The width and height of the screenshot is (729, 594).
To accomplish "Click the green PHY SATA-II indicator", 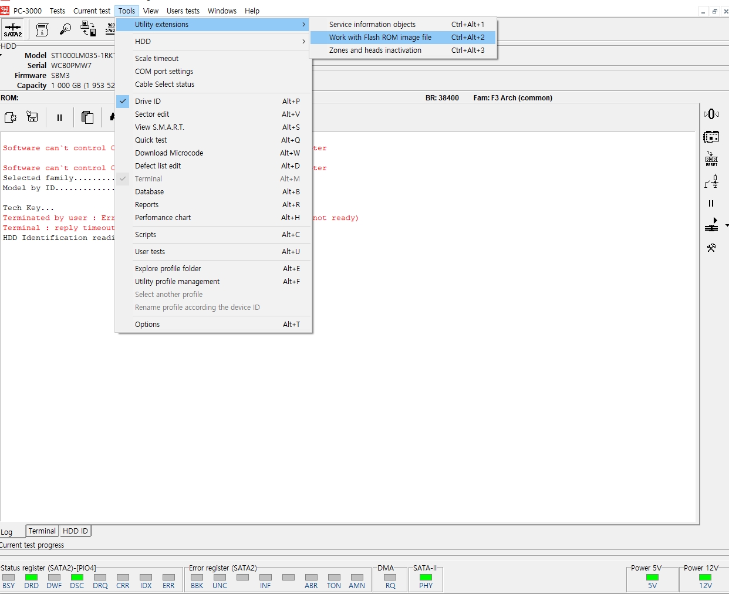I will coord(426,578).
